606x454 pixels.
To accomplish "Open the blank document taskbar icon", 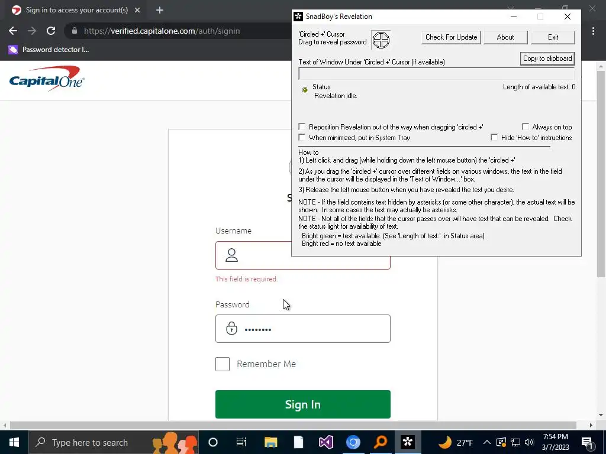I will pyautogui.click(x=298, y=442).
